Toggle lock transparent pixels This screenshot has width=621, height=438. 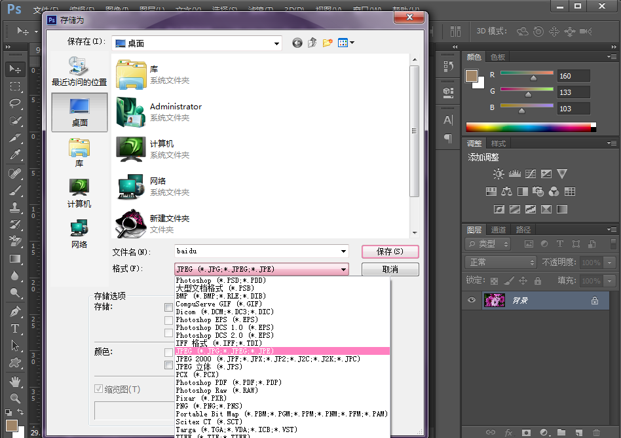tap(494, 281)
